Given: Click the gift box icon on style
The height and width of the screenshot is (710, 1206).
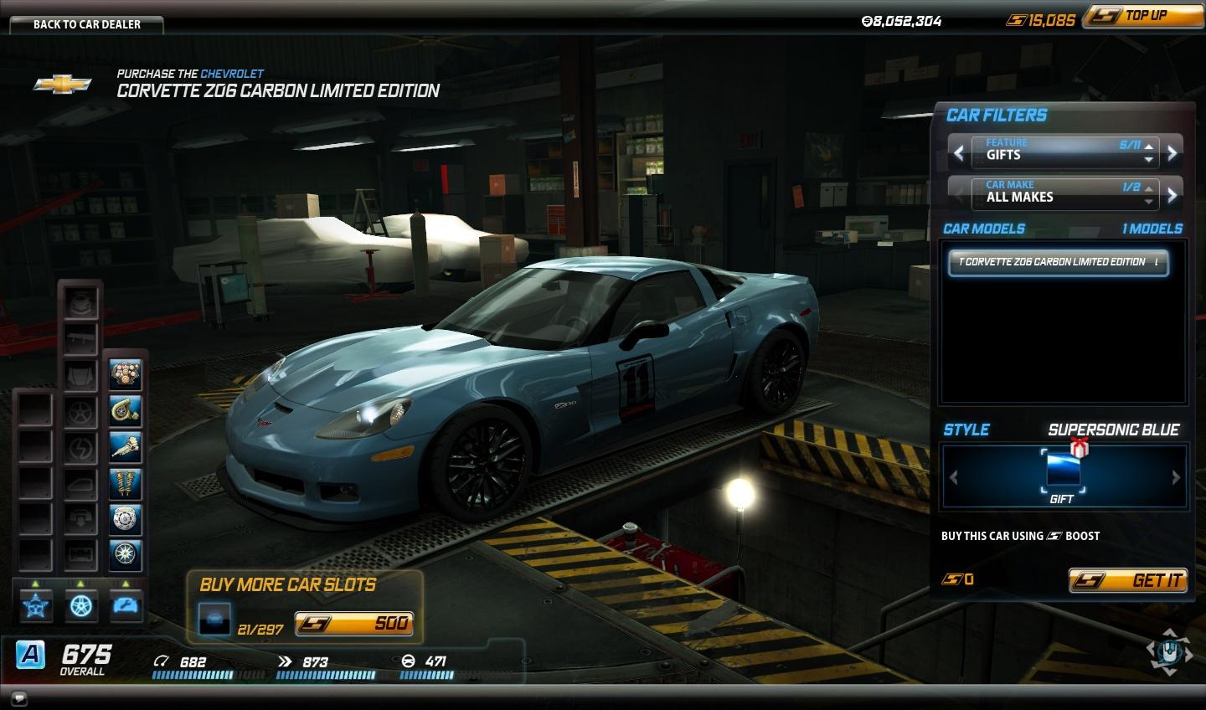Looking at the screenshot, I should (x=1079, y=448).
